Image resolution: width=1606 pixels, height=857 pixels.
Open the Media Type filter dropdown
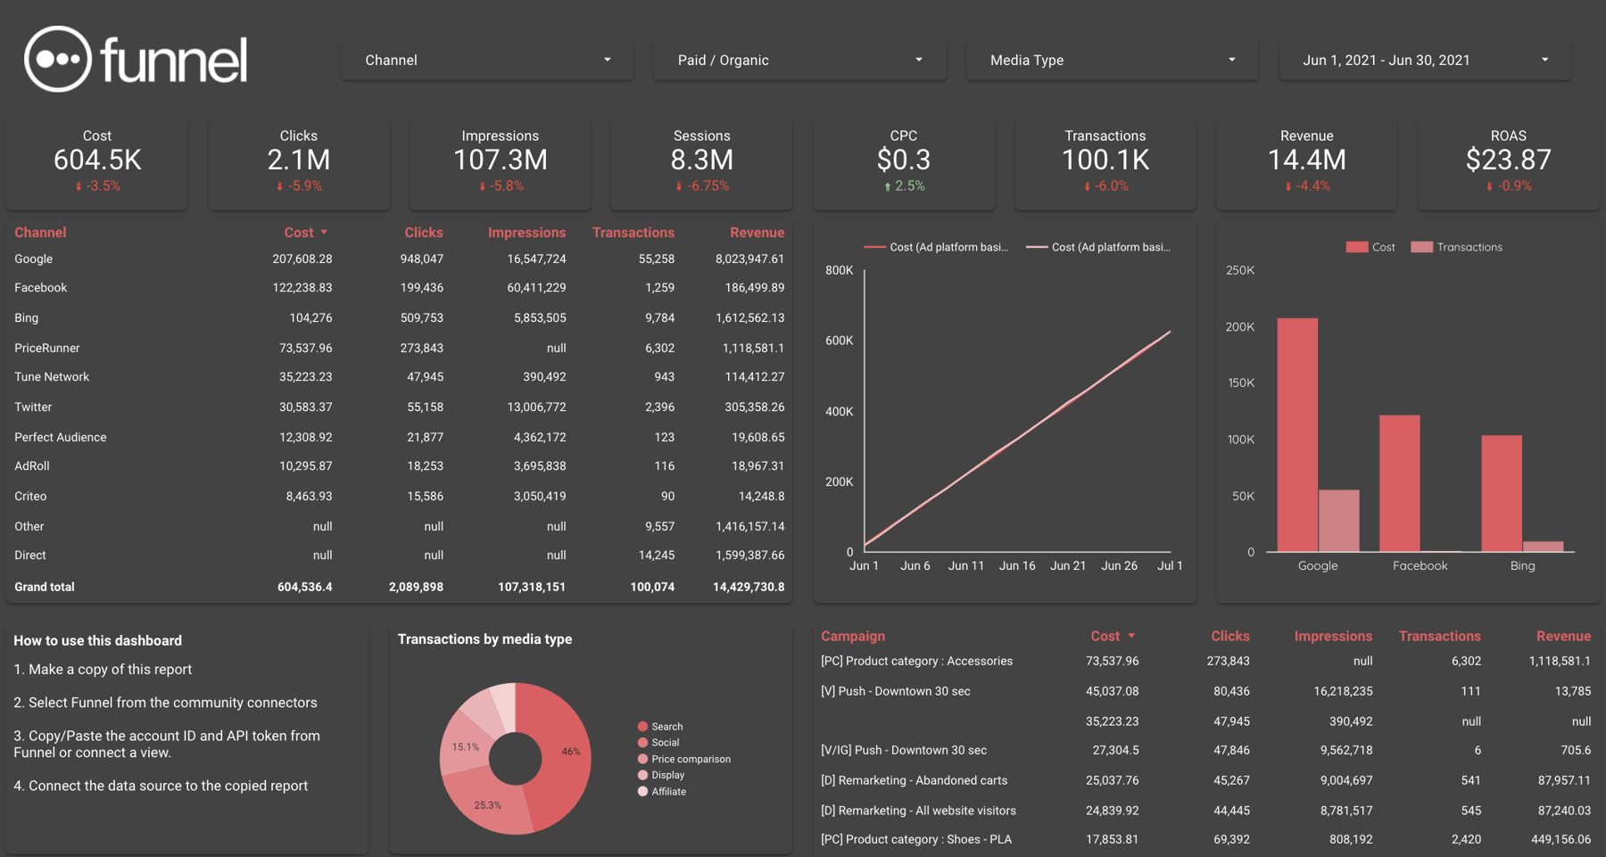click(x=1112, y=60)
